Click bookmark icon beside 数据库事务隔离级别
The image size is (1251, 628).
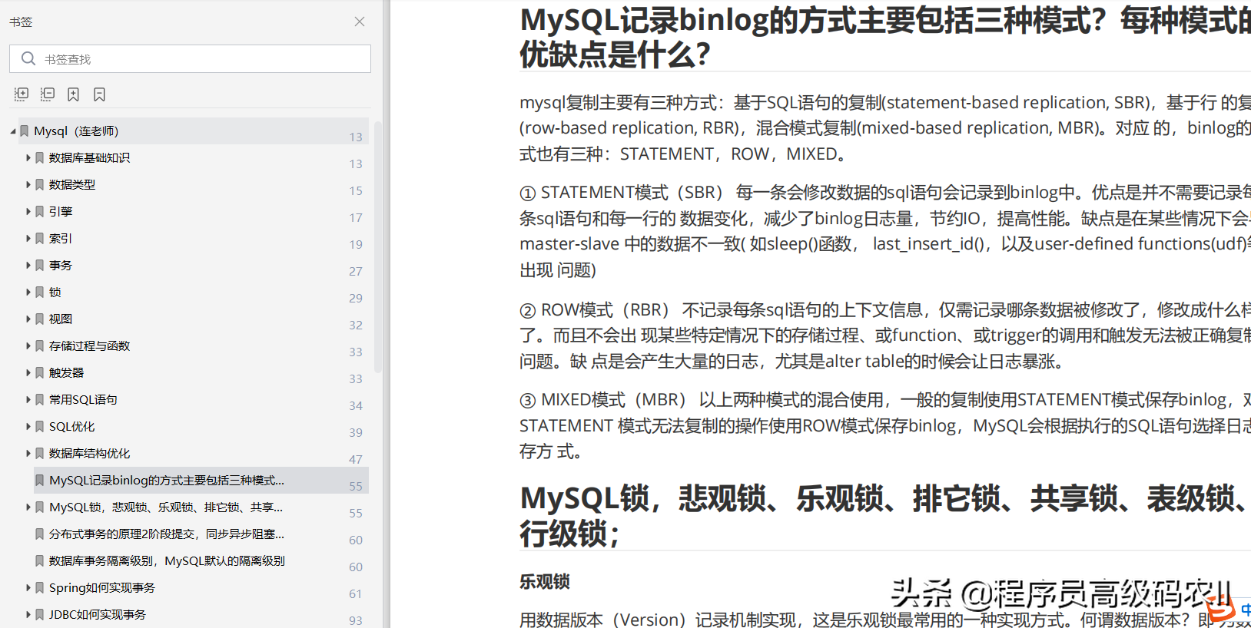pyautogui.click(x=40, y=560)
